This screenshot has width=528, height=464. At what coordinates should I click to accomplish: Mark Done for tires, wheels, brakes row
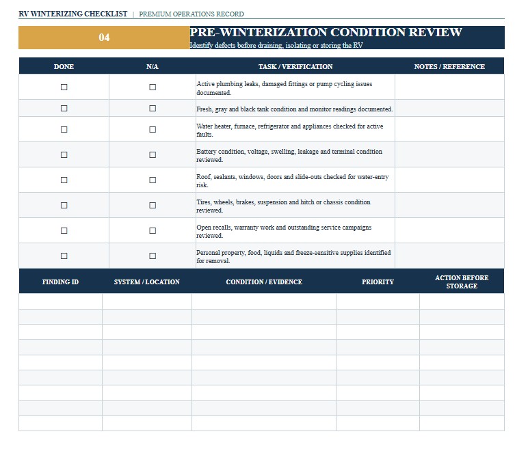(64, 205)
